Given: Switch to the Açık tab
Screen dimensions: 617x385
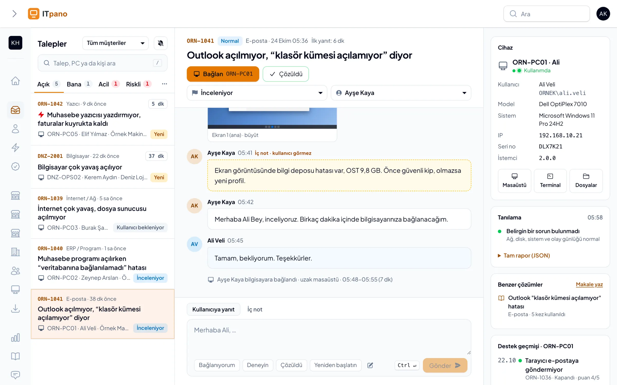Looking at the screenshot, I should pyautogui.click(x=49, y=84).
